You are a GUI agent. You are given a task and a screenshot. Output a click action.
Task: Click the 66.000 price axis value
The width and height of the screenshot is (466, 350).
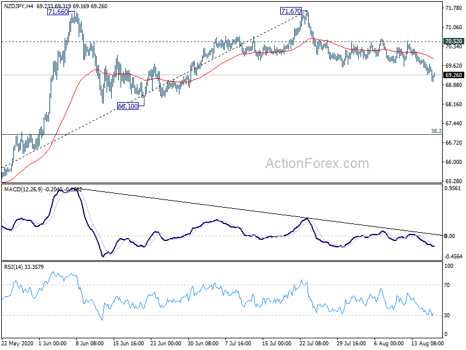click(454, 162)
